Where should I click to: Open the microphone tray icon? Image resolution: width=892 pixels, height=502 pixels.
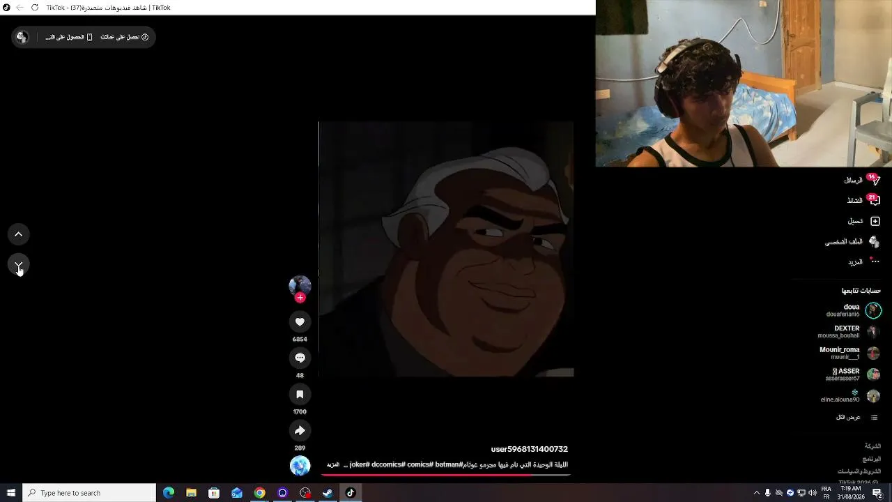[x=768, y=493]
